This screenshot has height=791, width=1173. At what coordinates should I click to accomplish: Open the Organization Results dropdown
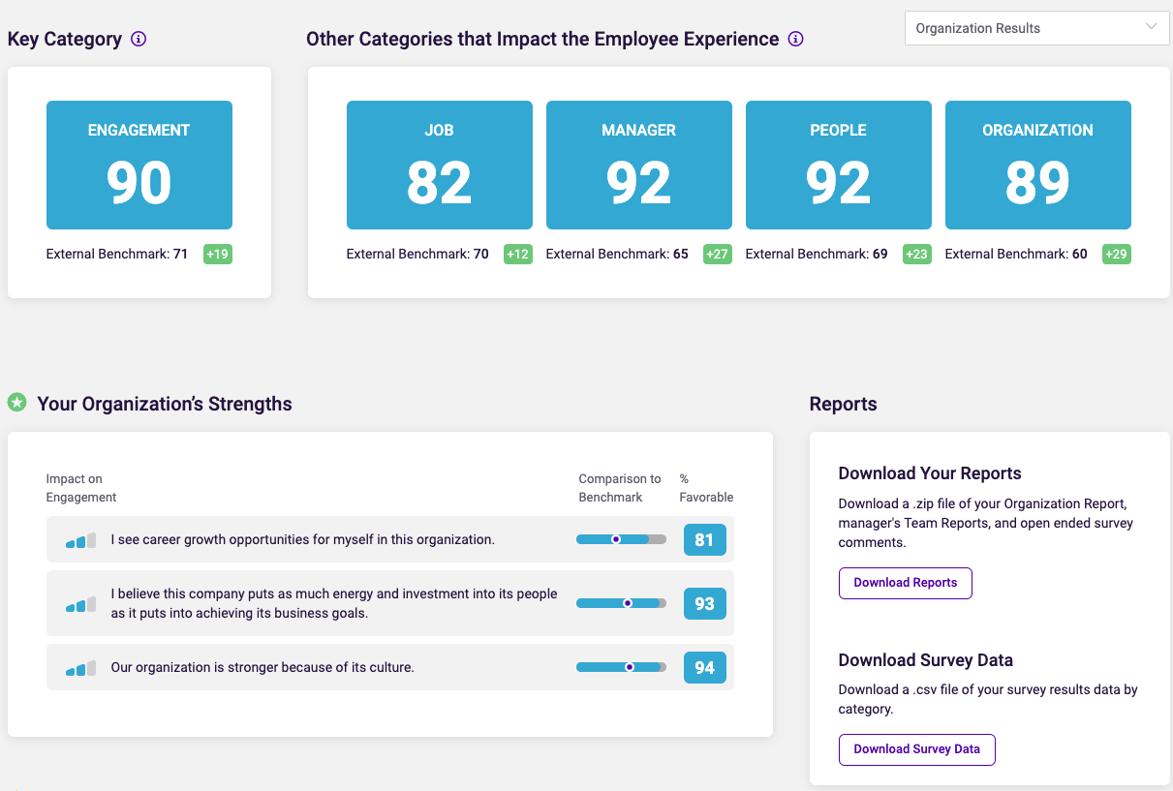1036,28
